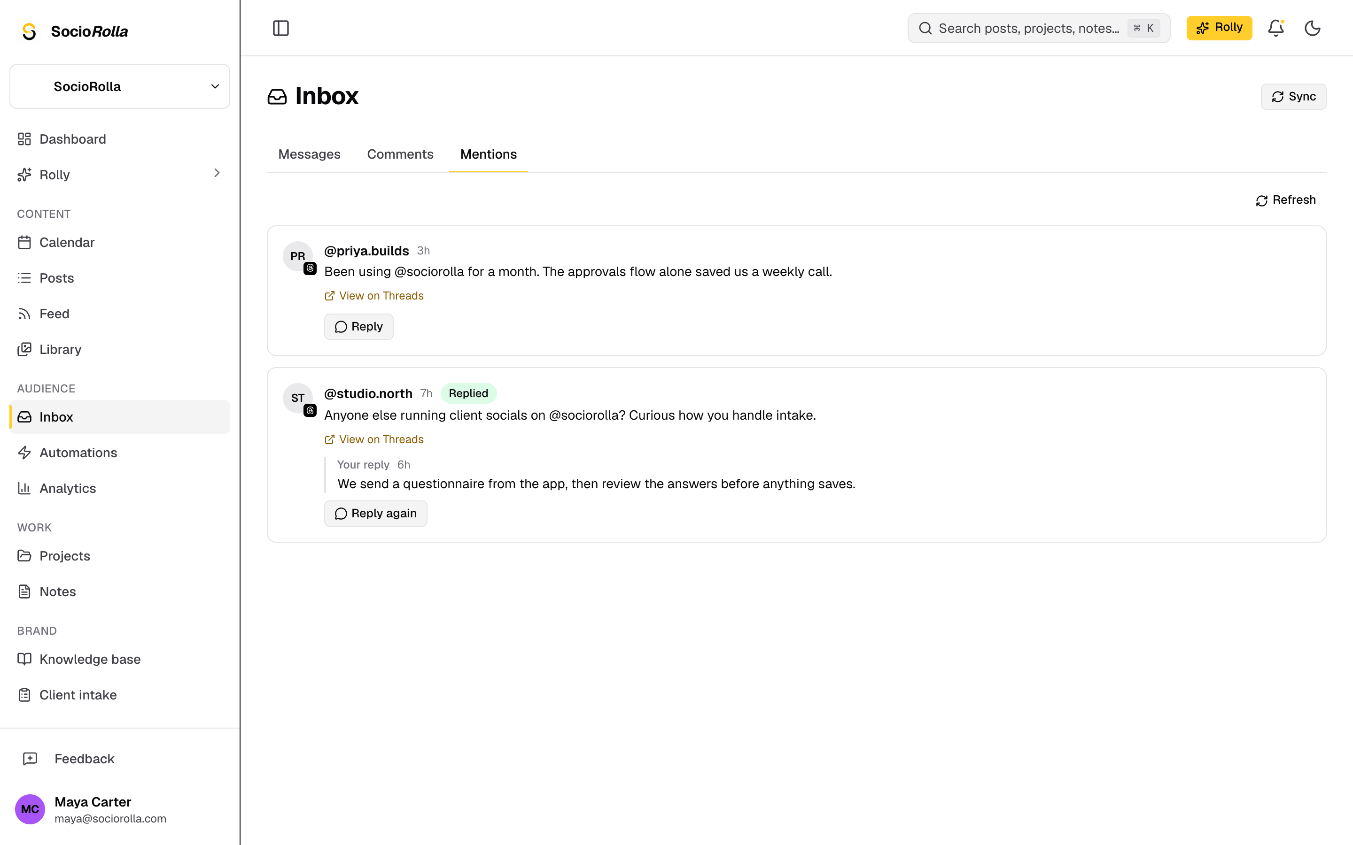Click the Library images icon
The image size is (1353, 845).
coord(24,349)
